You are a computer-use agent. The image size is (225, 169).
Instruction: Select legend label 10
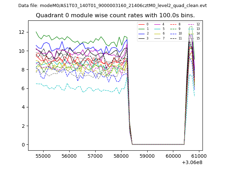(180, 33)
